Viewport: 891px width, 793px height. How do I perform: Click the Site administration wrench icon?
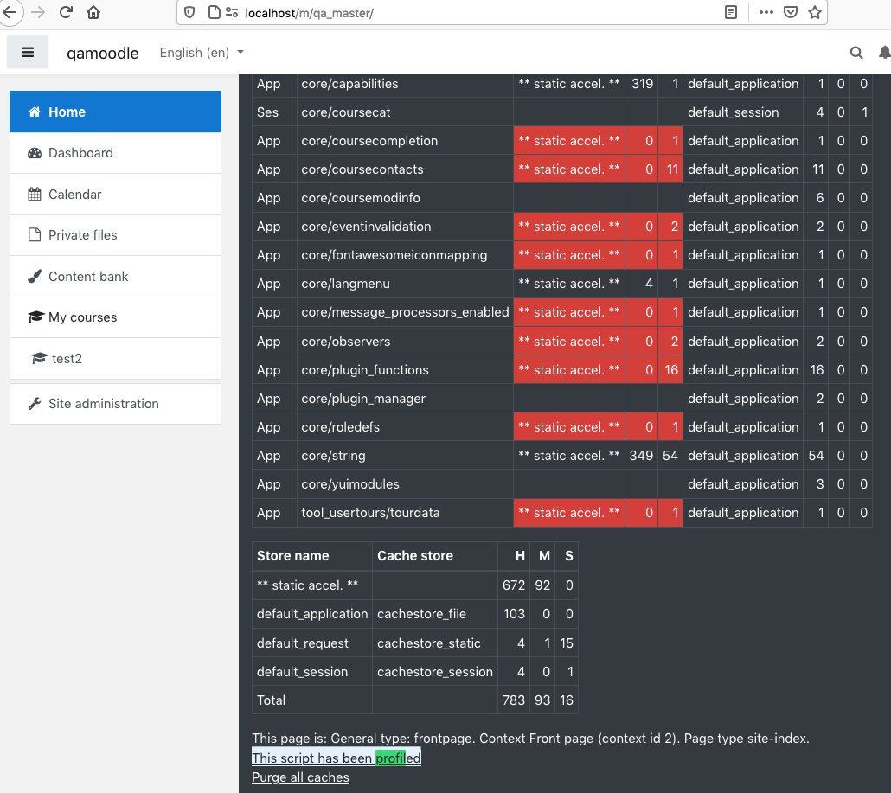(35, 403)
